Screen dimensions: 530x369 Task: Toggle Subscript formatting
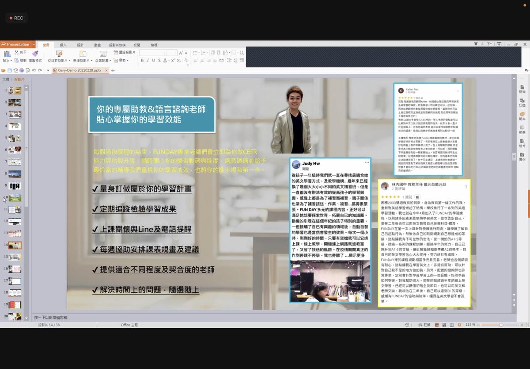tap(178, 60)
